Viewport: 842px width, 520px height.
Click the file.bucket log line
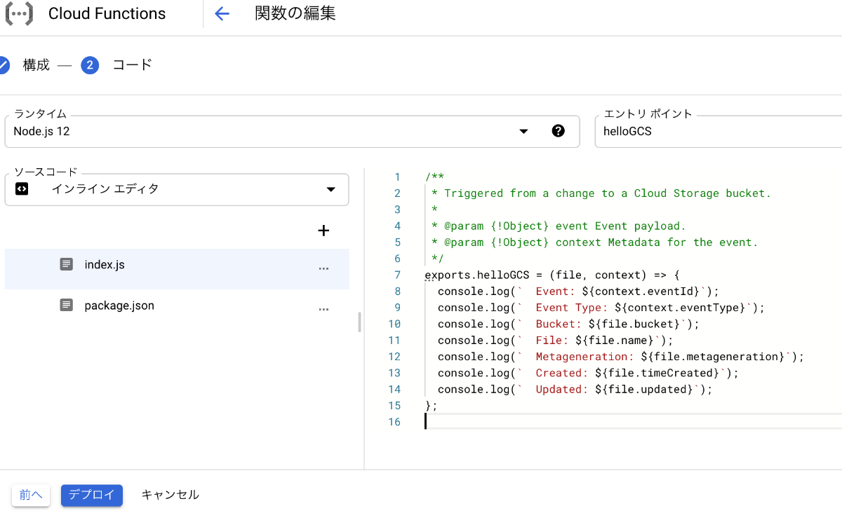pos(568,324)
